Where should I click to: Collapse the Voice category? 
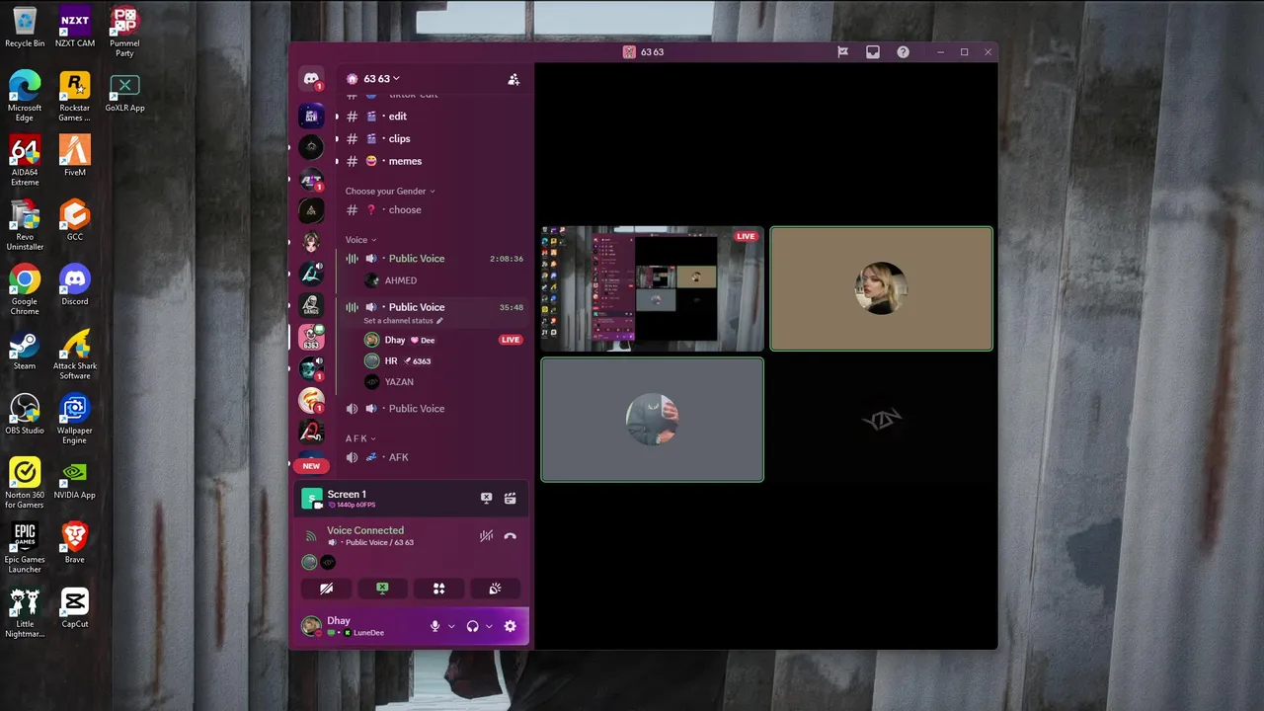pos(360,240)
